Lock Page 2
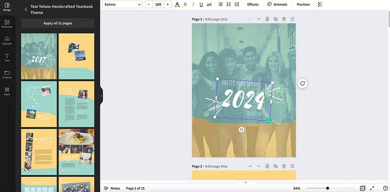The width and height of the screenshot is (390, 192). (267, 166)
